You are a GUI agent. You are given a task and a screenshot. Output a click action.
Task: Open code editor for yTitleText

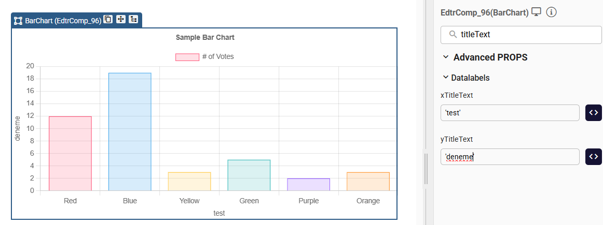(x=594, y=157)
